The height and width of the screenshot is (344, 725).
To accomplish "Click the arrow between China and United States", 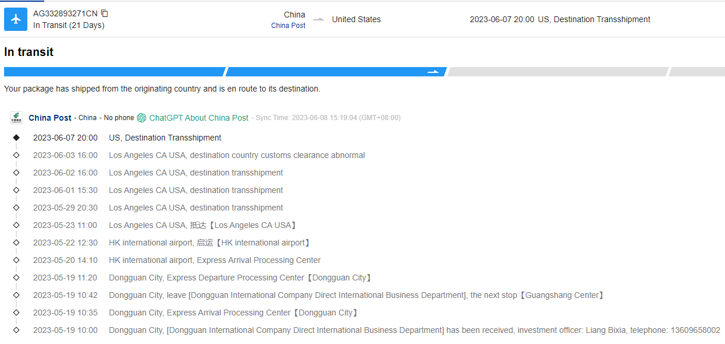I will (319, 19).
